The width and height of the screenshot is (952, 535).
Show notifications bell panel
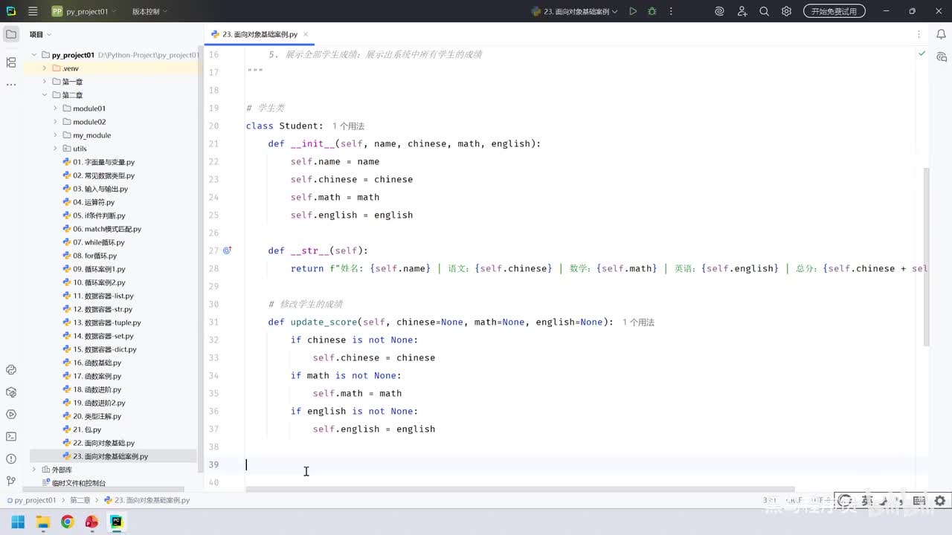tap(942, 34)
